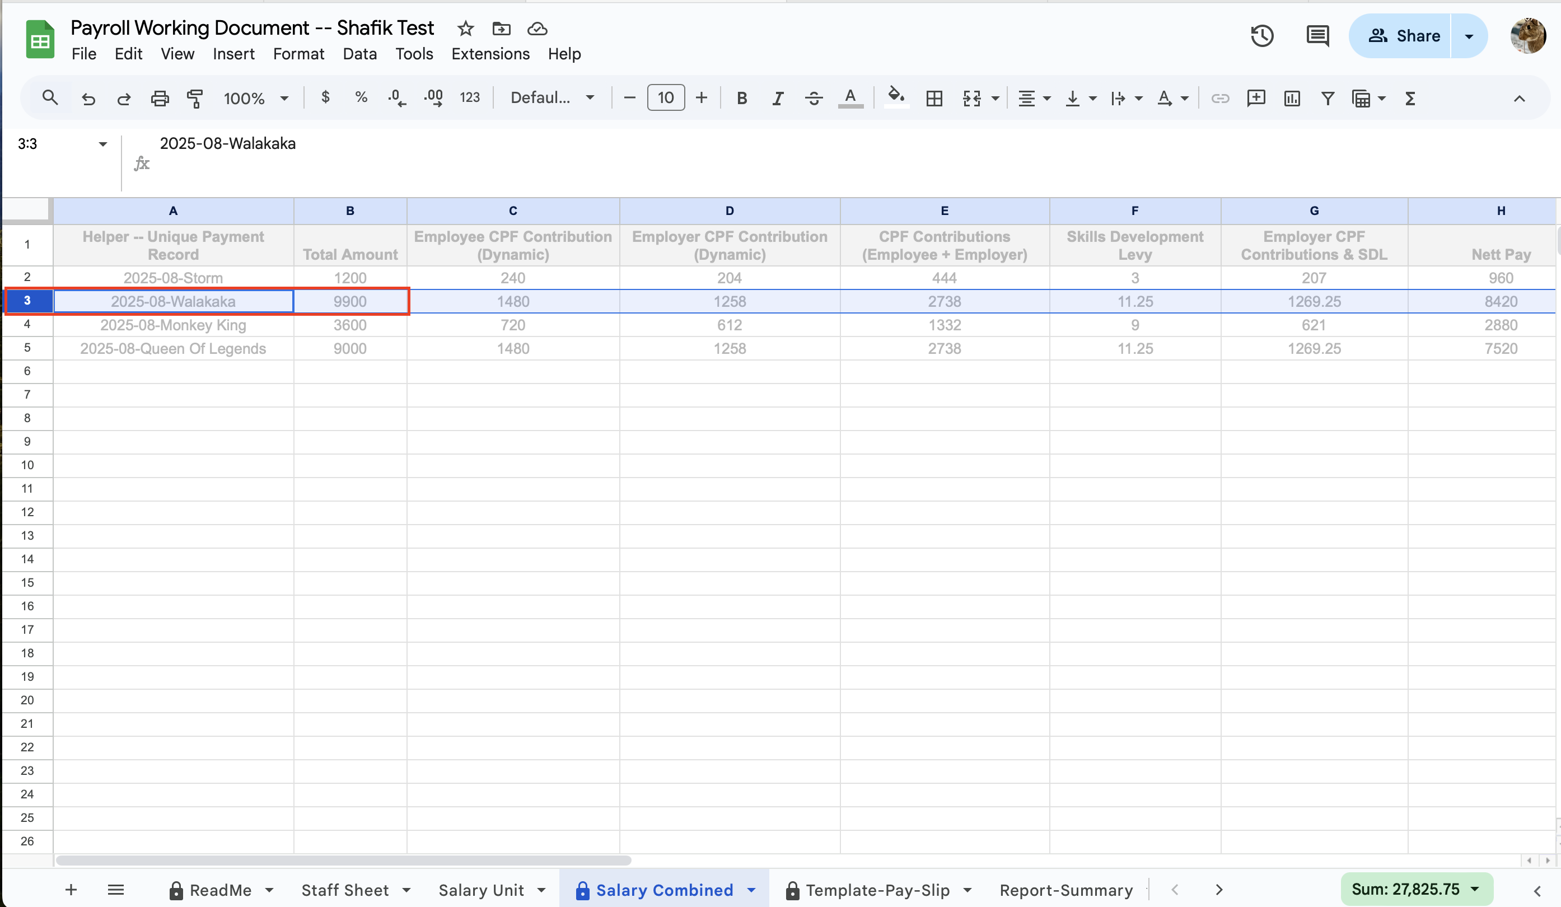Open the Extensions menu
This screenshot has height=907, width=1561.
pos(490,54)
